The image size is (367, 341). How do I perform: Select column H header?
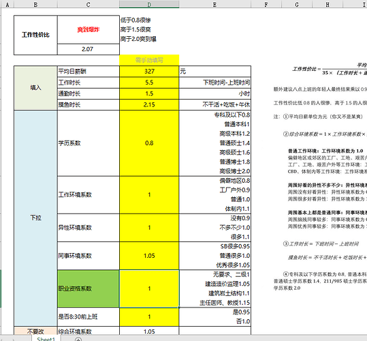tap(328, 4)
